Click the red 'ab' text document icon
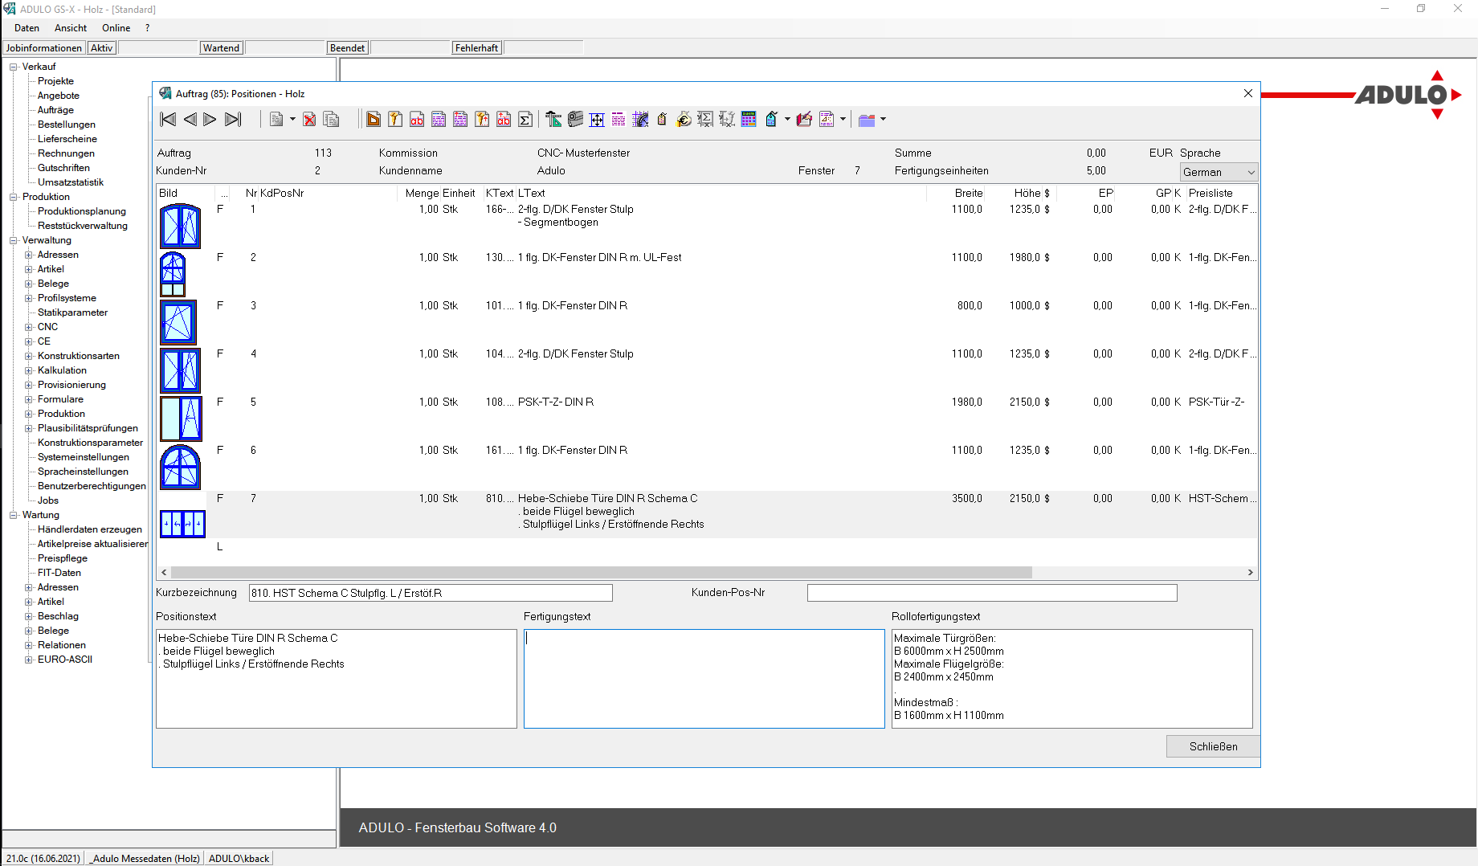The image size is (1478, 866). click(417, 120)
